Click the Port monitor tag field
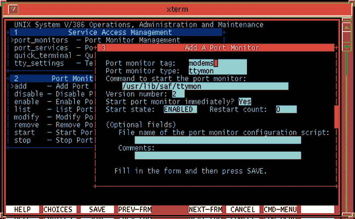Image resolution: width=355 pixels, height=219 pixels. click(x=217, y=63)
